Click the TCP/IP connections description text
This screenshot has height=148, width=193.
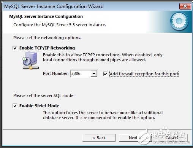103,57
